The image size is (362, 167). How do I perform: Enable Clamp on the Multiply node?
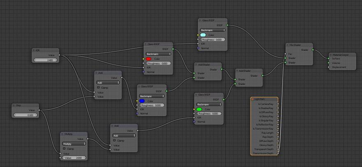64,149
